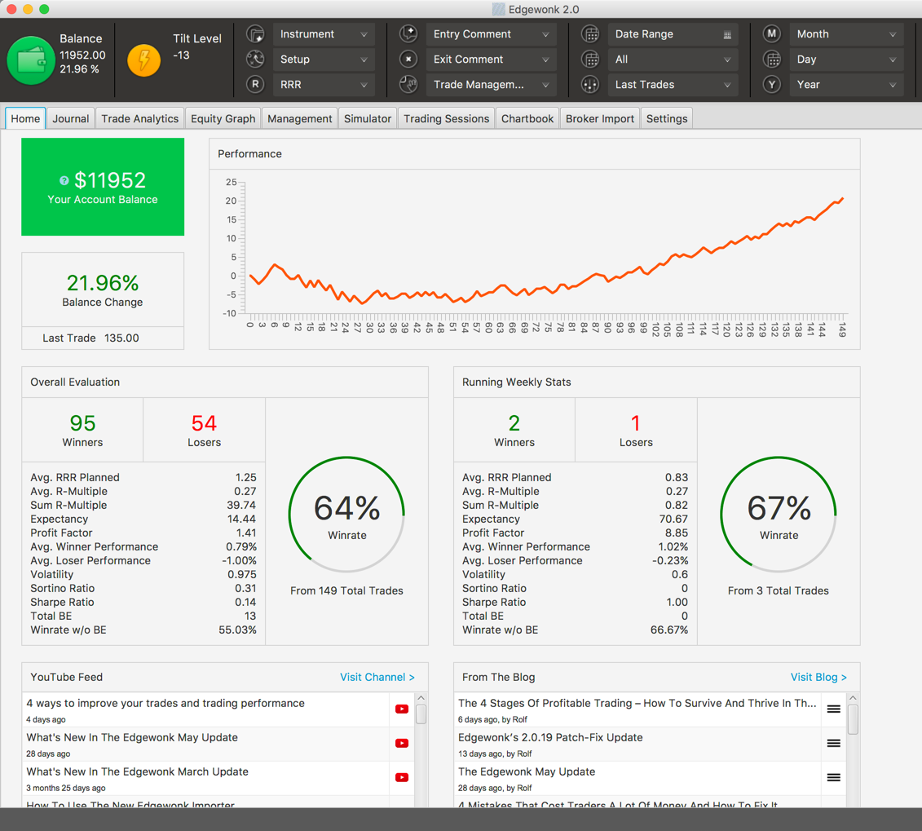Image resolution: width=922 pixels, height=831 pixels.
Task: Click the YouTube Feed scrollbar
Action: (x=421, y=714)
